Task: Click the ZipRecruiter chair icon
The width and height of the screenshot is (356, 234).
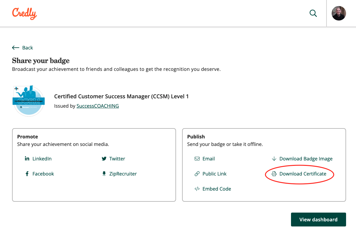Action: click(104, 174)
